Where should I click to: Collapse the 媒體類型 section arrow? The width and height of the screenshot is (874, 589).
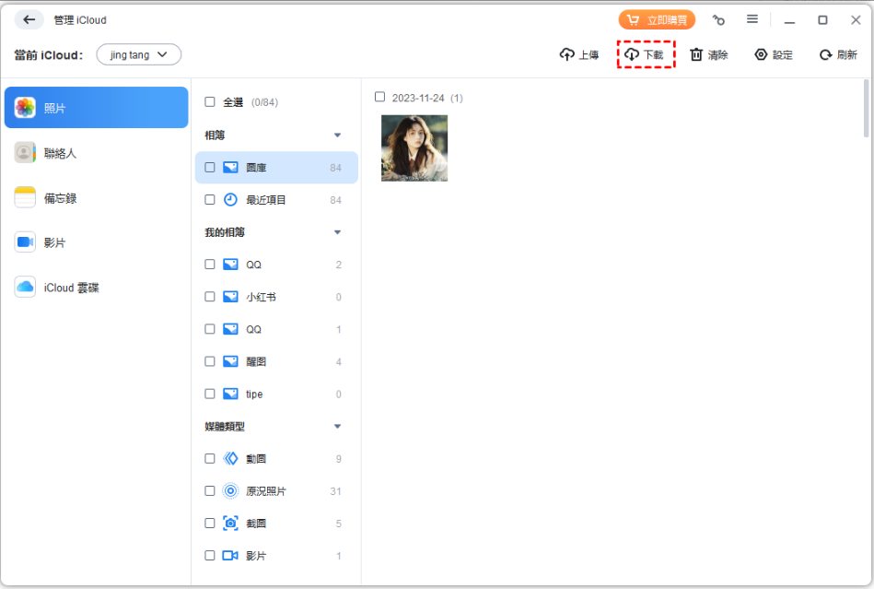337,427
